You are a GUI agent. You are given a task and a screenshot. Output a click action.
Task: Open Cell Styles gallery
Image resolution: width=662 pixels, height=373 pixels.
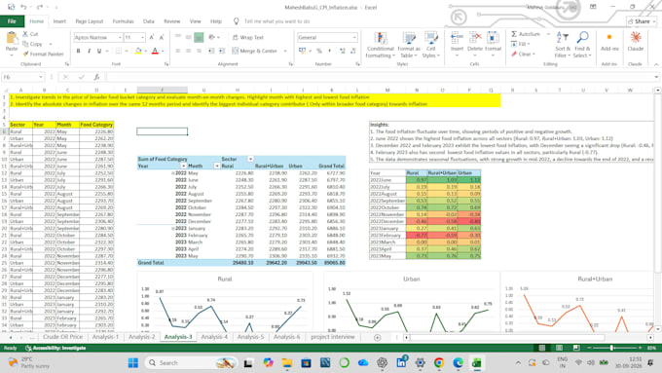coord(431,45)
